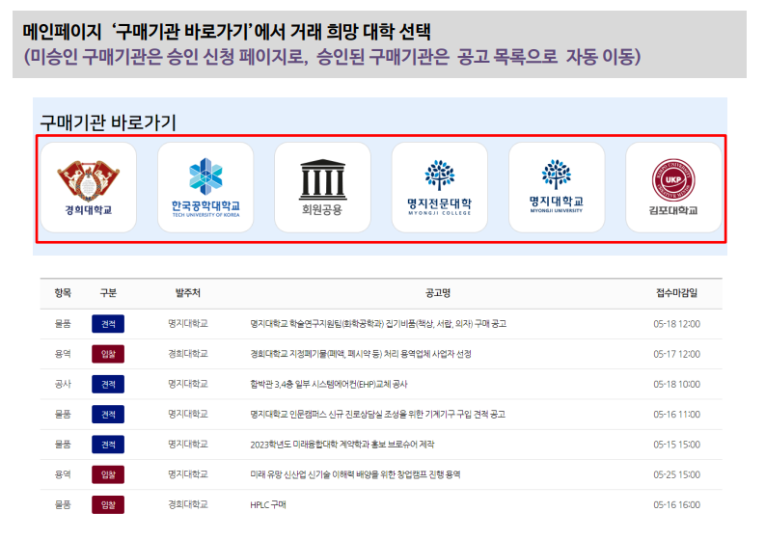Click the deadline 05-15 15:00

676,445
